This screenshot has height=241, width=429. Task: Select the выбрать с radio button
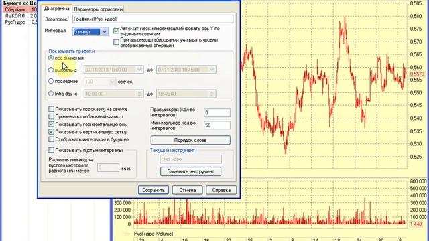[51, 70]
